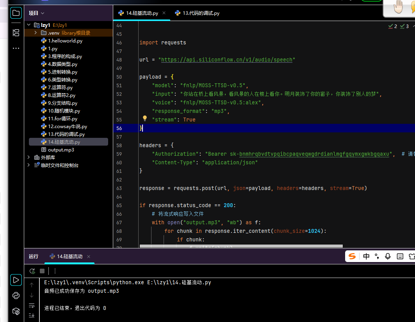Select output.mp3 file in project tree
Image resolution: width=415 pixels, height=322 pixels.
click(61, 150)
